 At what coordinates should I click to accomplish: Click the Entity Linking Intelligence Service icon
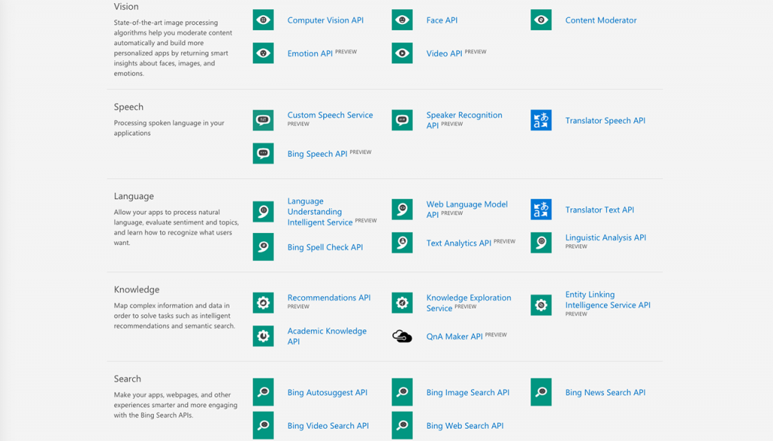540,305
